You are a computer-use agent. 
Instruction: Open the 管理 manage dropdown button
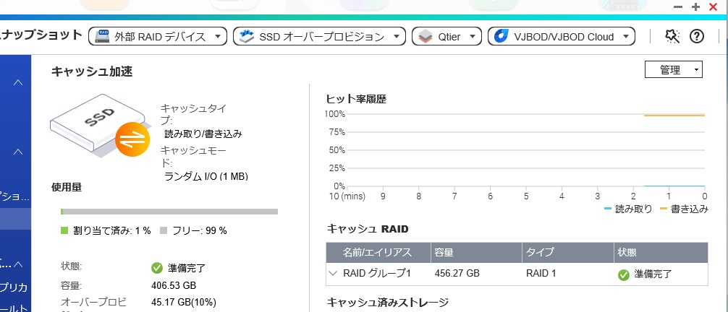673,69
